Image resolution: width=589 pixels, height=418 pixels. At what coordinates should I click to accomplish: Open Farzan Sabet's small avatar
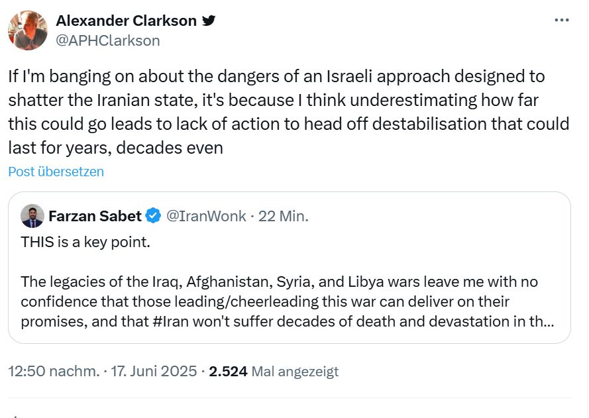click(x=32, y=216)
